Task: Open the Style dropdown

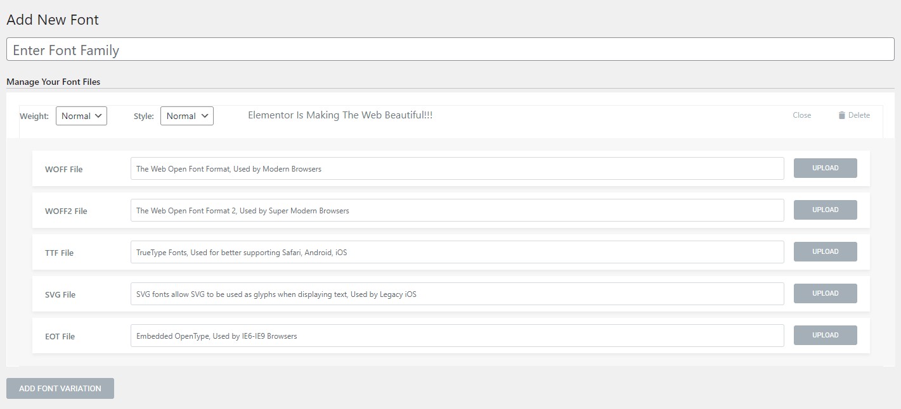Action: pyautogui.click(x=186, y=116)
